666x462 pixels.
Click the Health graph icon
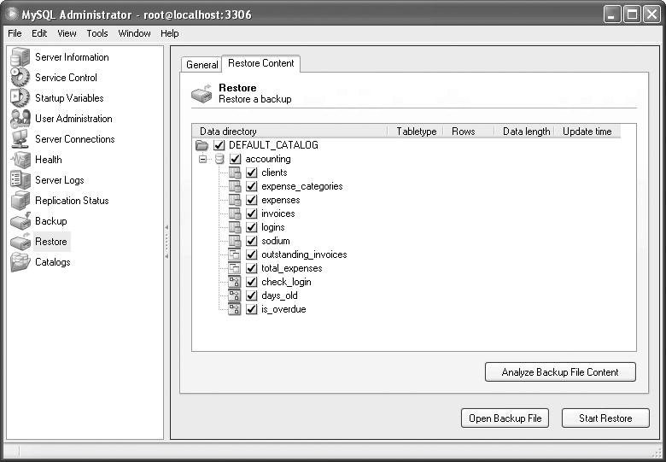[20, 160]
